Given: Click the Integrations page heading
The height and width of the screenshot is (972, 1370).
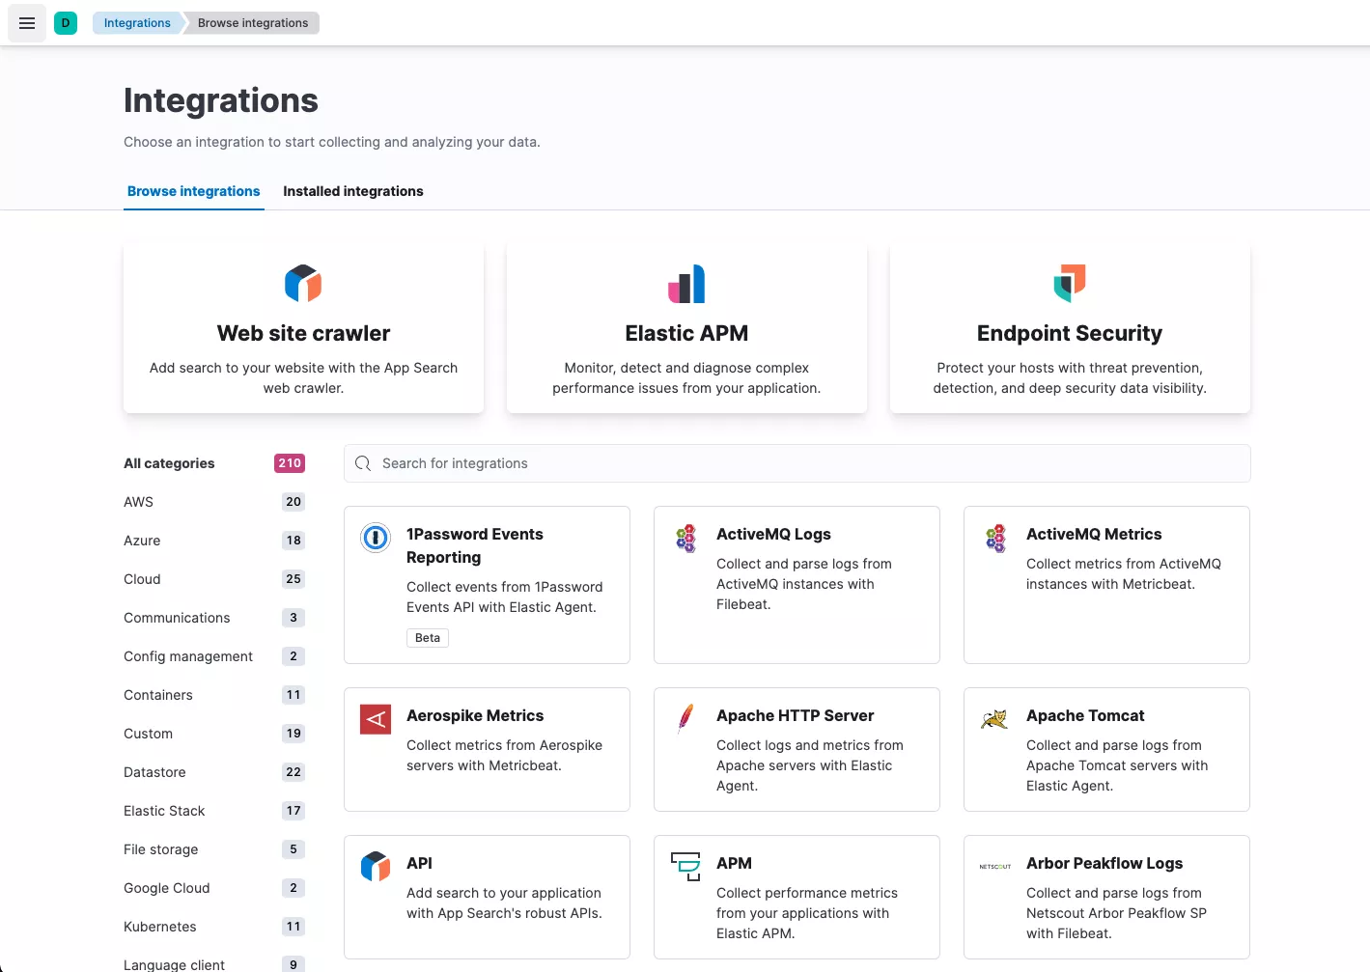Looking at the screenshot, I should tap(221, 100).
